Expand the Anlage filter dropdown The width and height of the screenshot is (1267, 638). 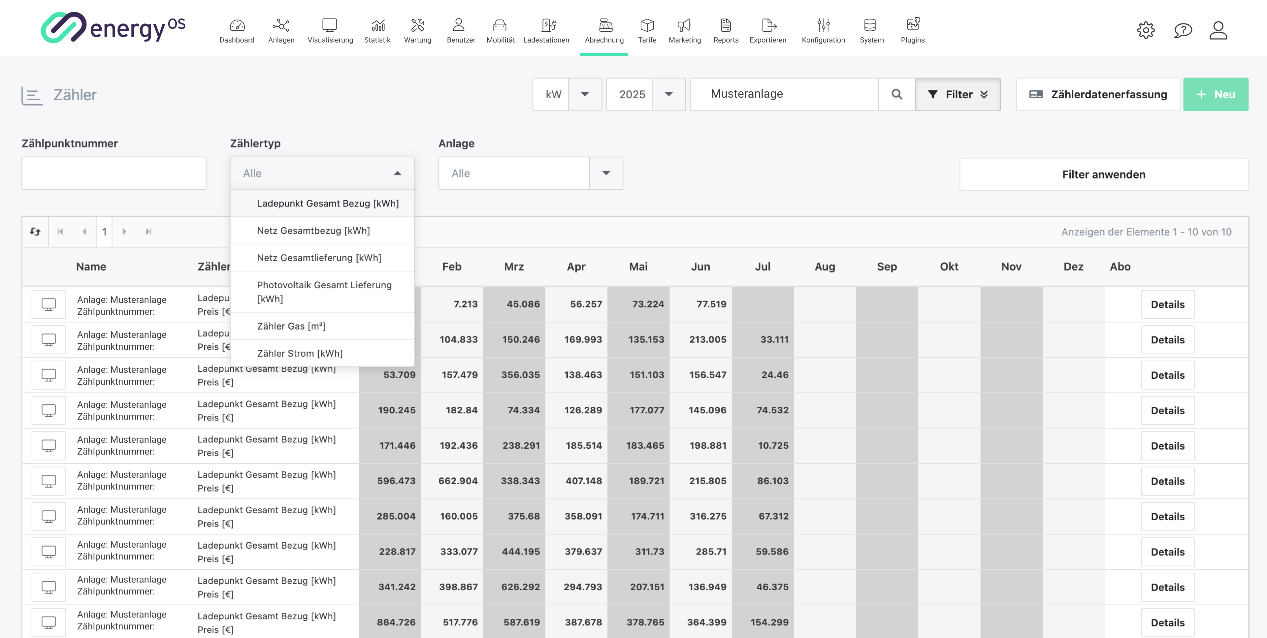click(x=606, y=173)
